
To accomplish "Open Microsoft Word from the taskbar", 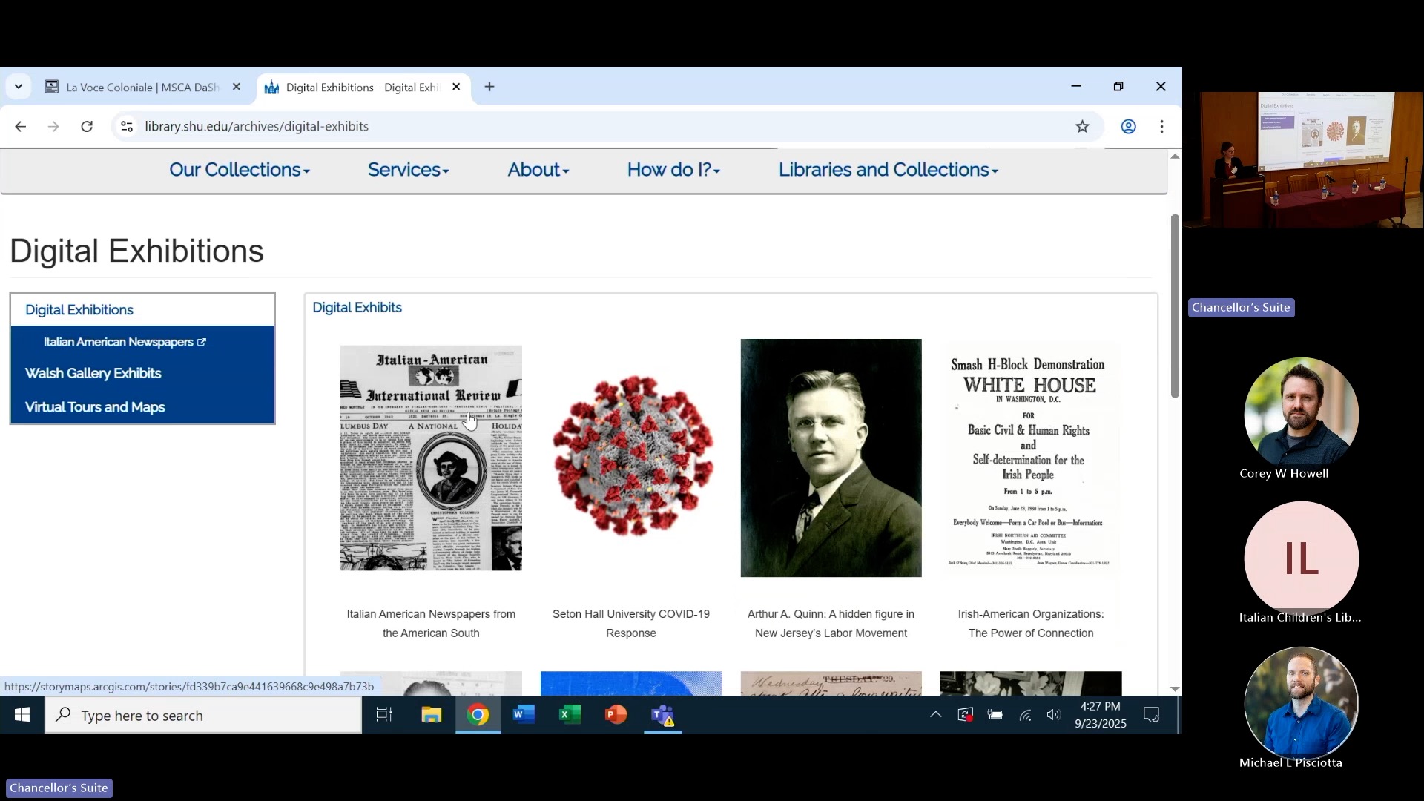I will coord(524,715).
